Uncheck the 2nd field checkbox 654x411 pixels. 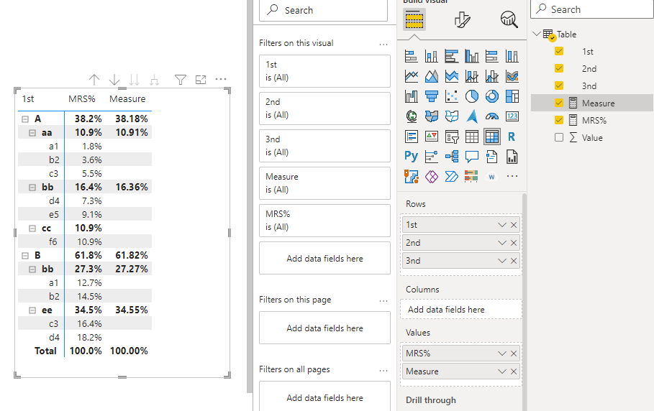[x=559, y=68]
